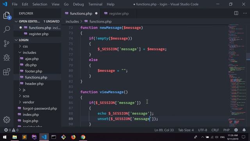Screen dimensions: 250x141
Task: Open the notifications bell
Action: click(244, 130)
